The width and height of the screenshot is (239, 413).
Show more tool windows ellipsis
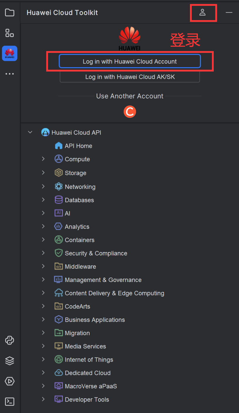[x=10, y=74]
